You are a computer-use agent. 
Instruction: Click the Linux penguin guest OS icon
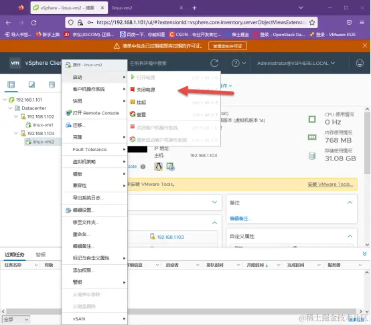click(159, 167)
